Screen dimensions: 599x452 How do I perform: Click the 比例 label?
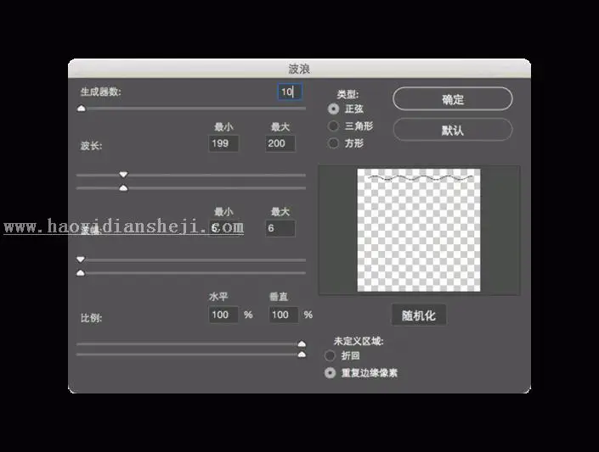[x=91, y=318]
